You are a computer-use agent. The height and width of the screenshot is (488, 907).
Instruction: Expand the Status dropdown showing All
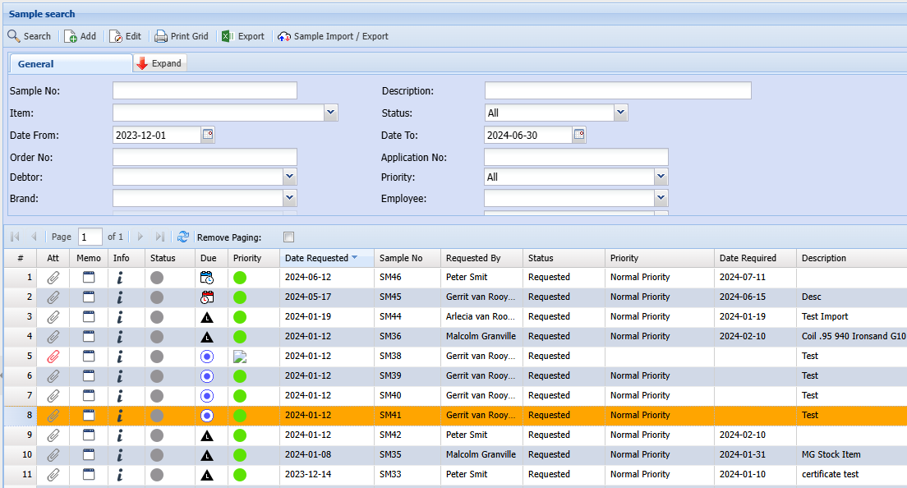coord(620,113)
